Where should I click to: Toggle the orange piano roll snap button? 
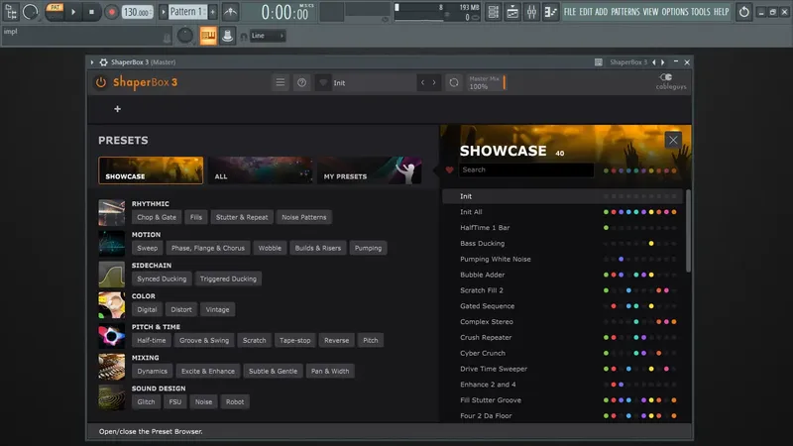(208, 36)
